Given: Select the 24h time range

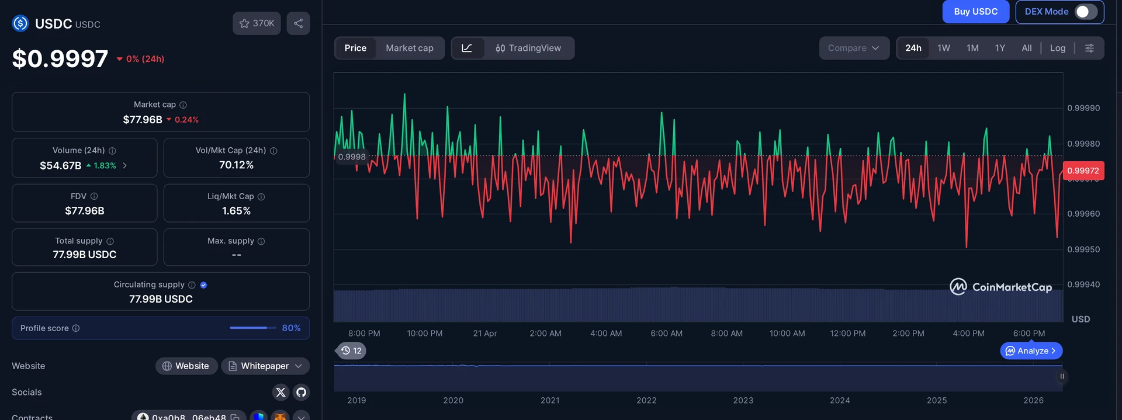Looking at the screenshot, I should (913, 48).
